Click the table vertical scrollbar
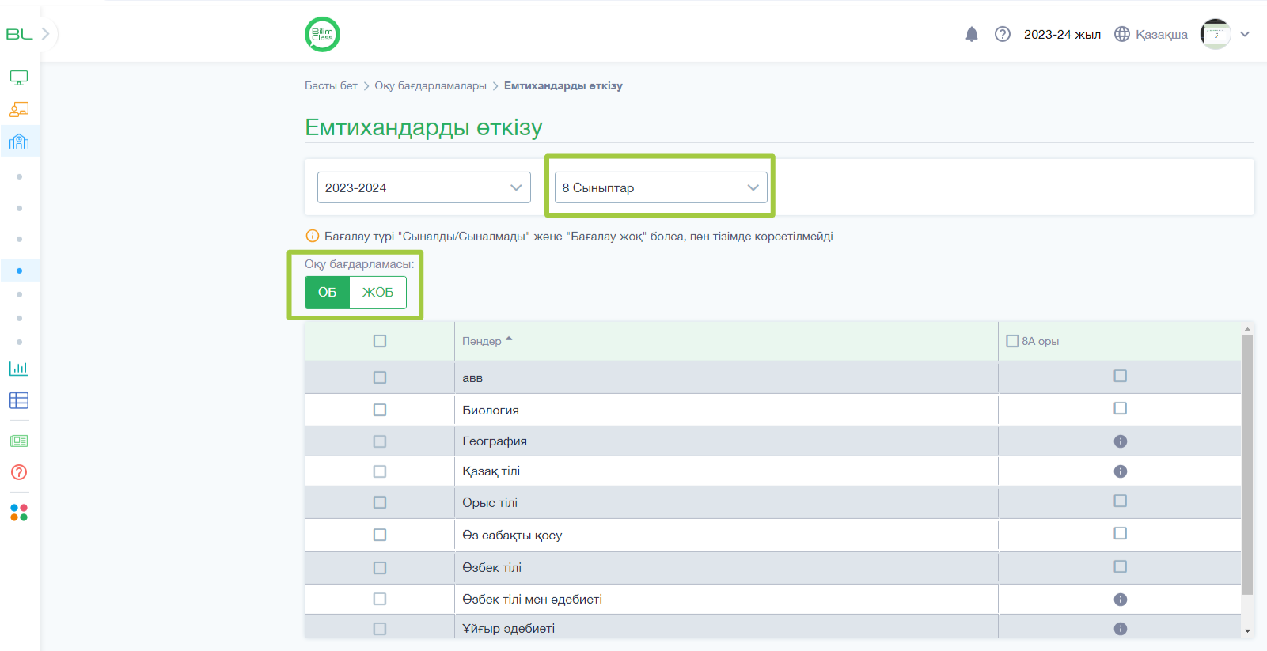This screenshot has width=1267, height=651. tap(1247, 465)
